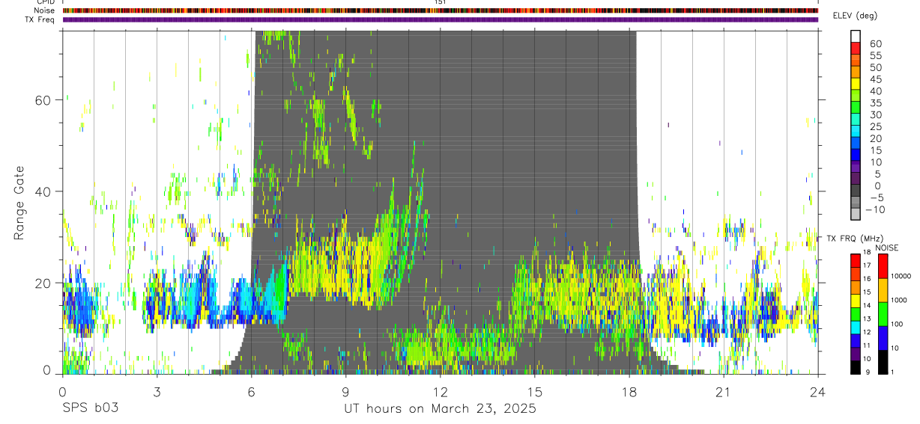The height and width of the screenshot is (424, 920).
Task: Click x-axis tick label '12'
Action: 440,392
